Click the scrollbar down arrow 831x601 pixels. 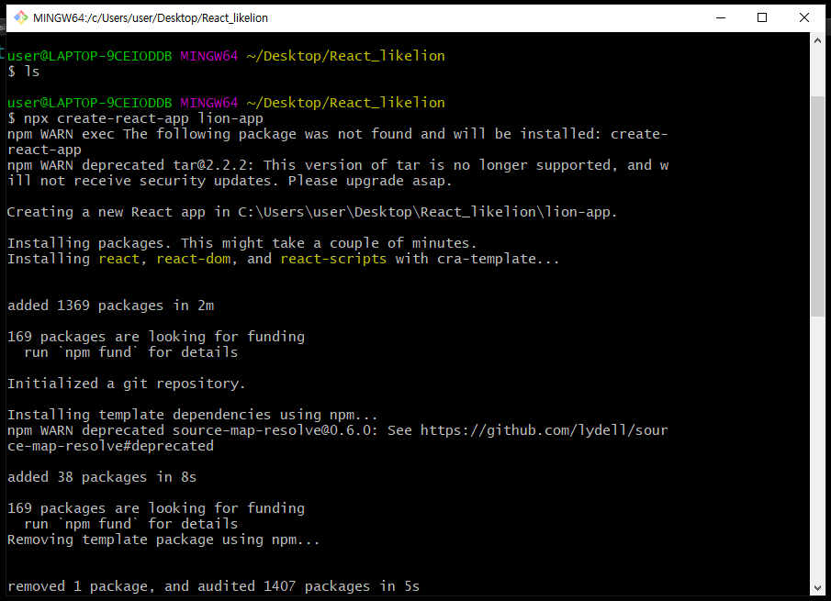[817, 588]
